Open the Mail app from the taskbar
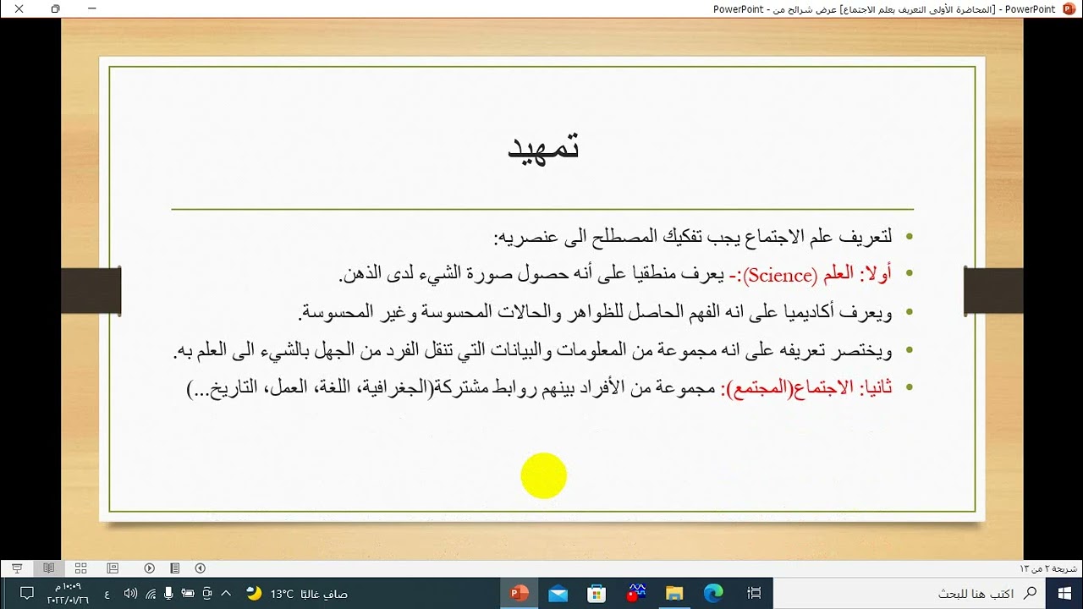 (x=558, y=594)
